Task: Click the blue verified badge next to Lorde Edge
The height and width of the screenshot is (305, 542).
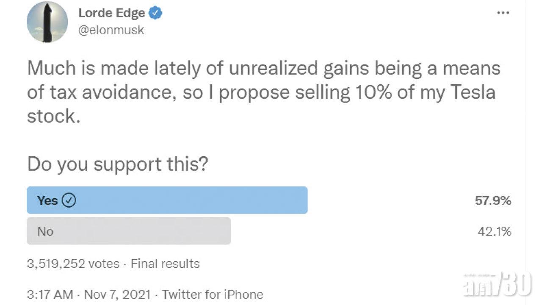Action: click(x=155, y=13)
